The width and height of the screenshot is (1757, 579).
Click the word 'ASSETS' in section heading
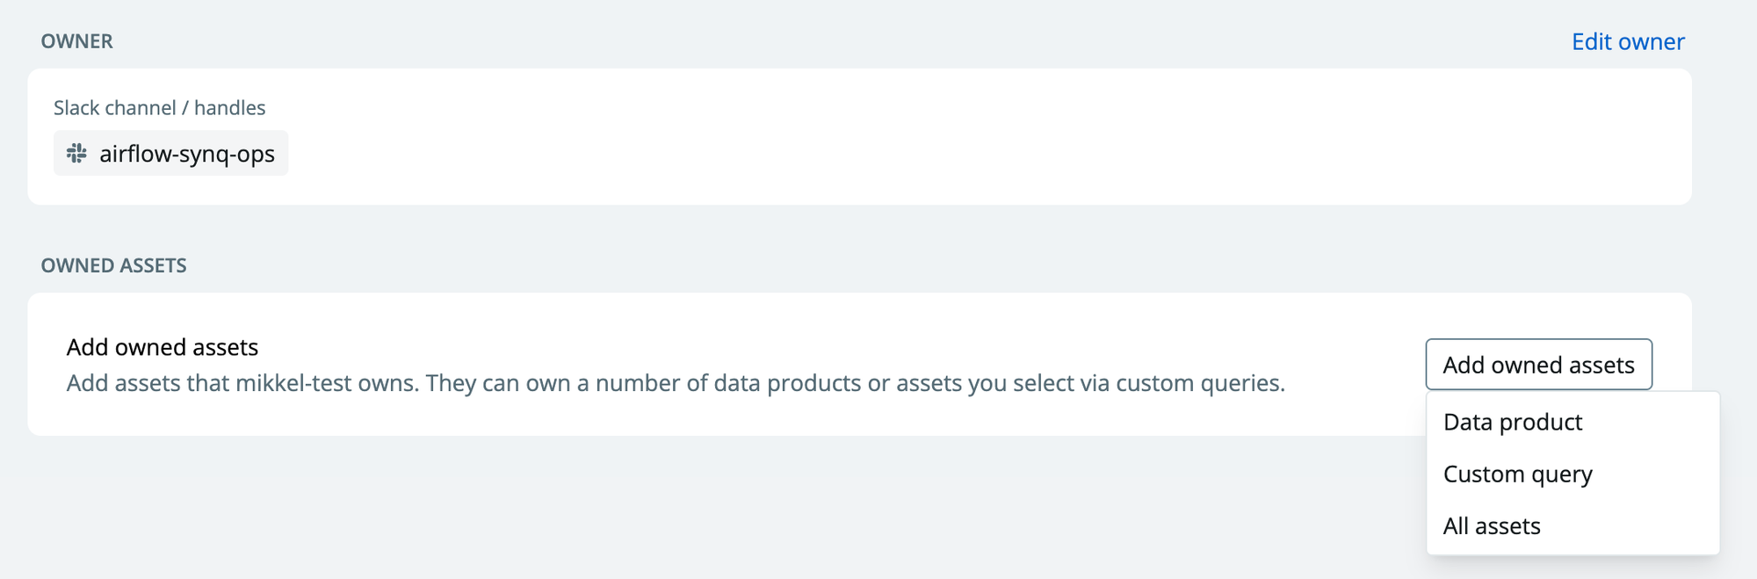[x=154, y=265]
